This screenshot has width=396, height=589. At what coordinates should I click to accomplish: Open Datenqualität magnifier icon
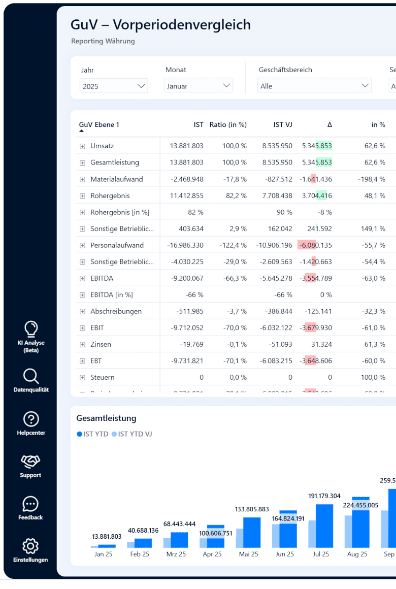point(31,376)
